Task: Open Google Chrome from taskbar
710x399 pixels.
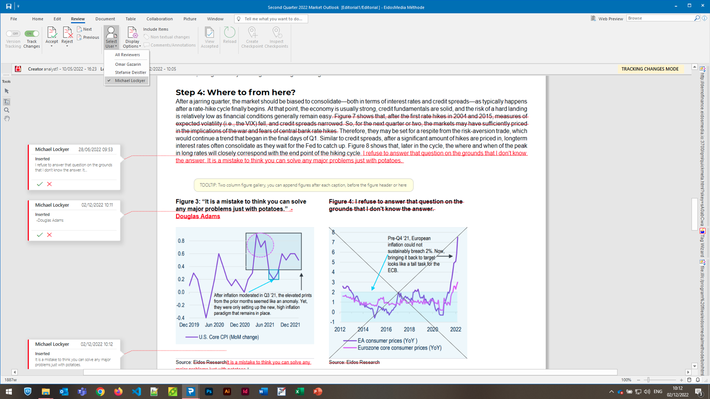Action: tap(100, 391)
